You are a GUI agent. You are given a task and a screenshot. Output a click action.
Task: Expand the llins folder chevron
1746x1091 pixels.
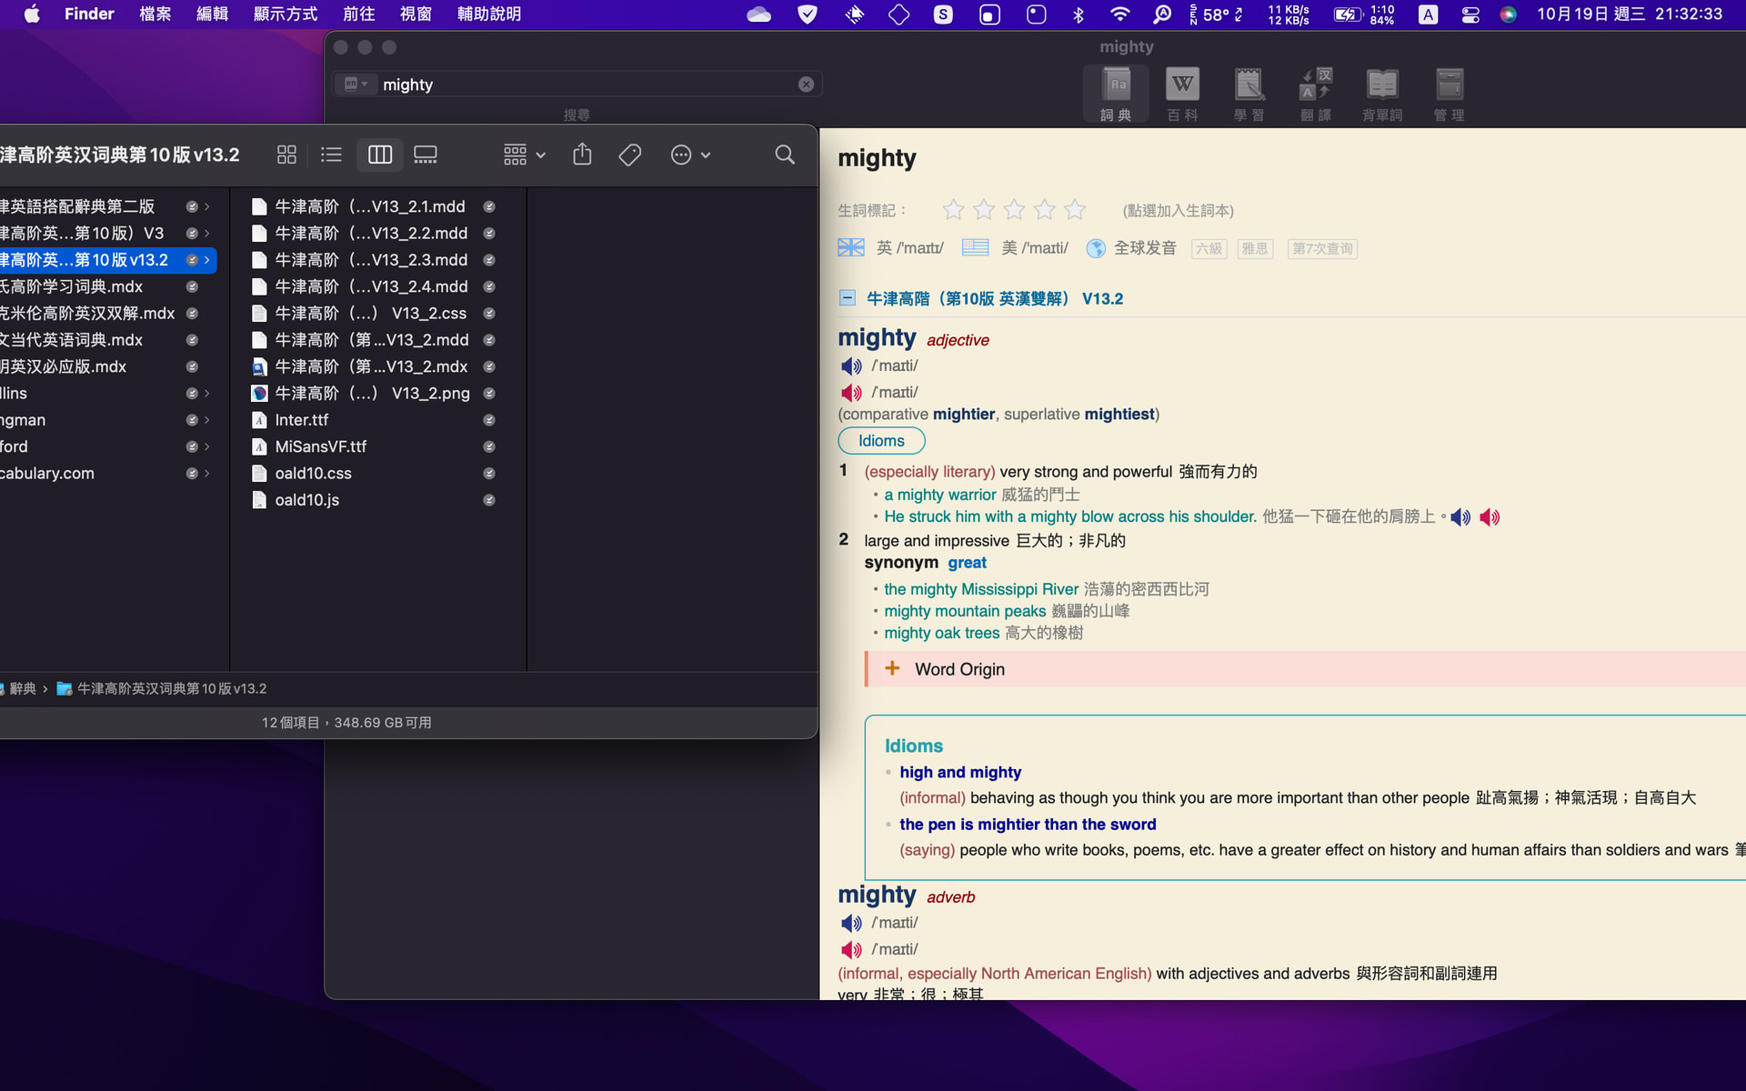tap(207, 394)
